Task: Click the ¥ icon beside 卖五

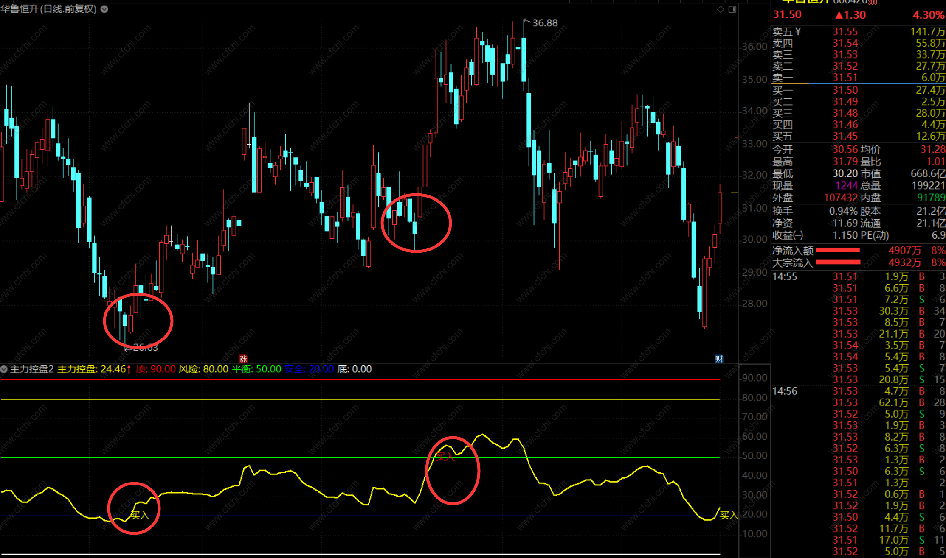Action: [798, 31]
